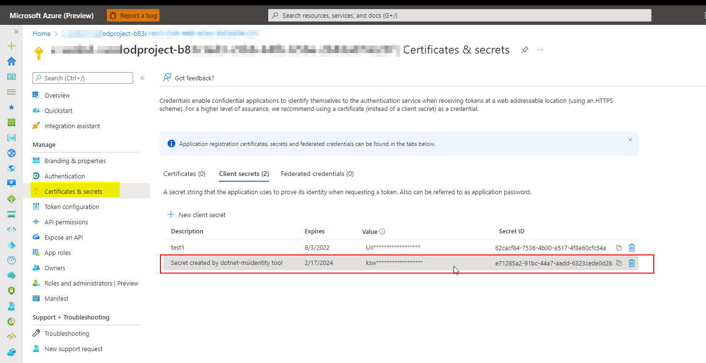Dismiss the blue info banner

(630, 140)
